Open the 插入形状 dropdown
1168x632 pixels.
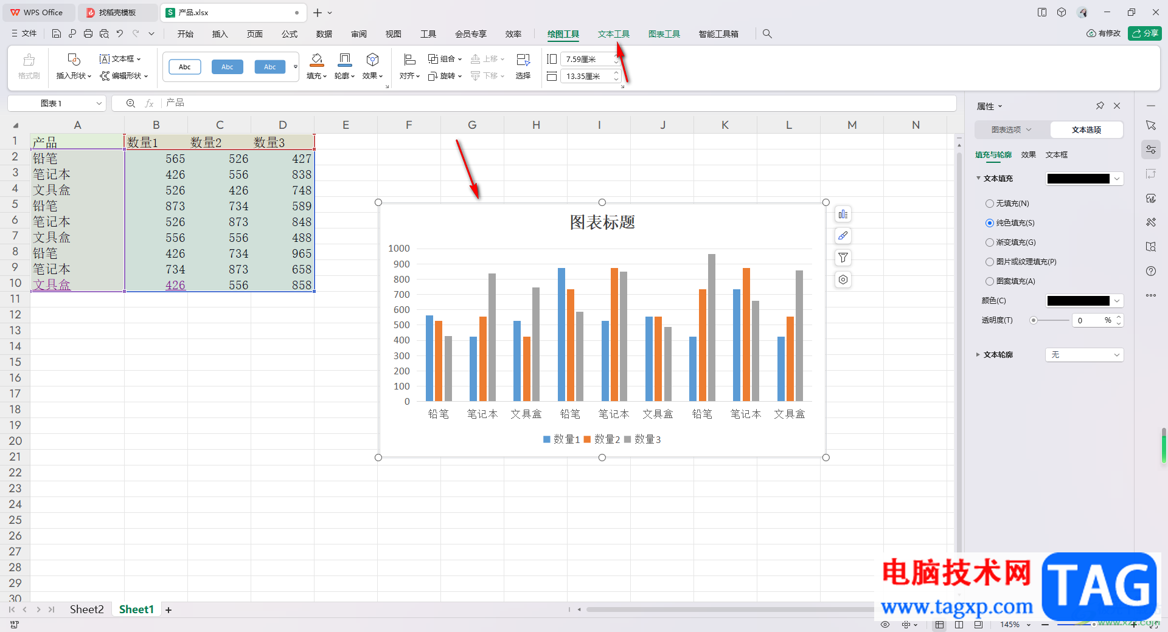pyautogui.click(x=74, y=76)
